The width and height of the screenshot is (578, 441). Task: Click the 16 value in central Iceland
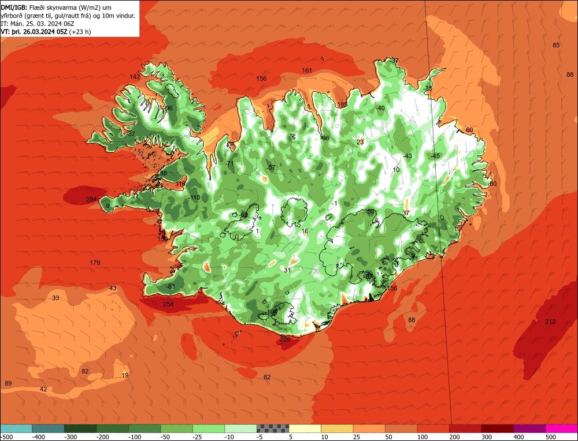[305, 231]
